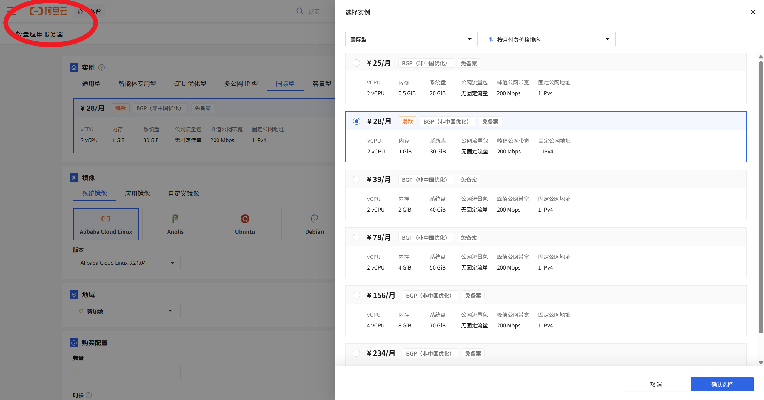Image resolution: width=764 pixels, height=400 pixels.
Task: Click the 4 vCPU value
Action: [x=376, y=325]
